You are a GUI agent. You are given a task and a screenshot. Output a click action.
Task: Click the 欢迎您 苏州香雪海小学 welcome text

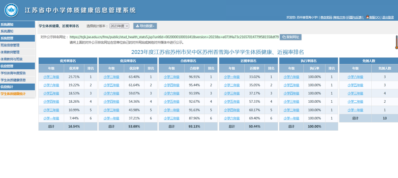coord(302,17)
